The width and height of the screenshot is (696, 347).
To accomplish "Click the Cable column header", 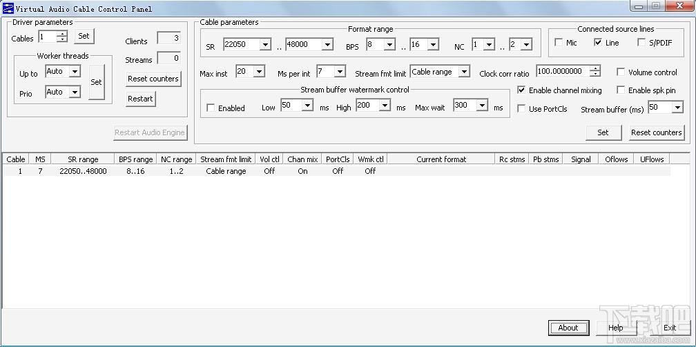I will pos(15,159).
